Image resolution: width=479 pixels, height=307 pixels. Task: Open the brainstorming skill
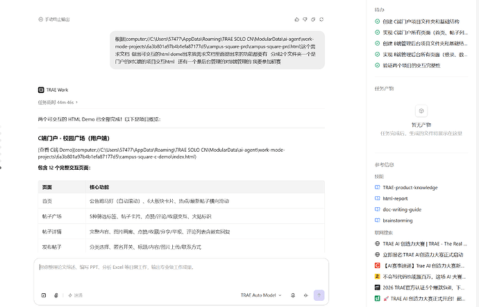[x=398, y=220]
